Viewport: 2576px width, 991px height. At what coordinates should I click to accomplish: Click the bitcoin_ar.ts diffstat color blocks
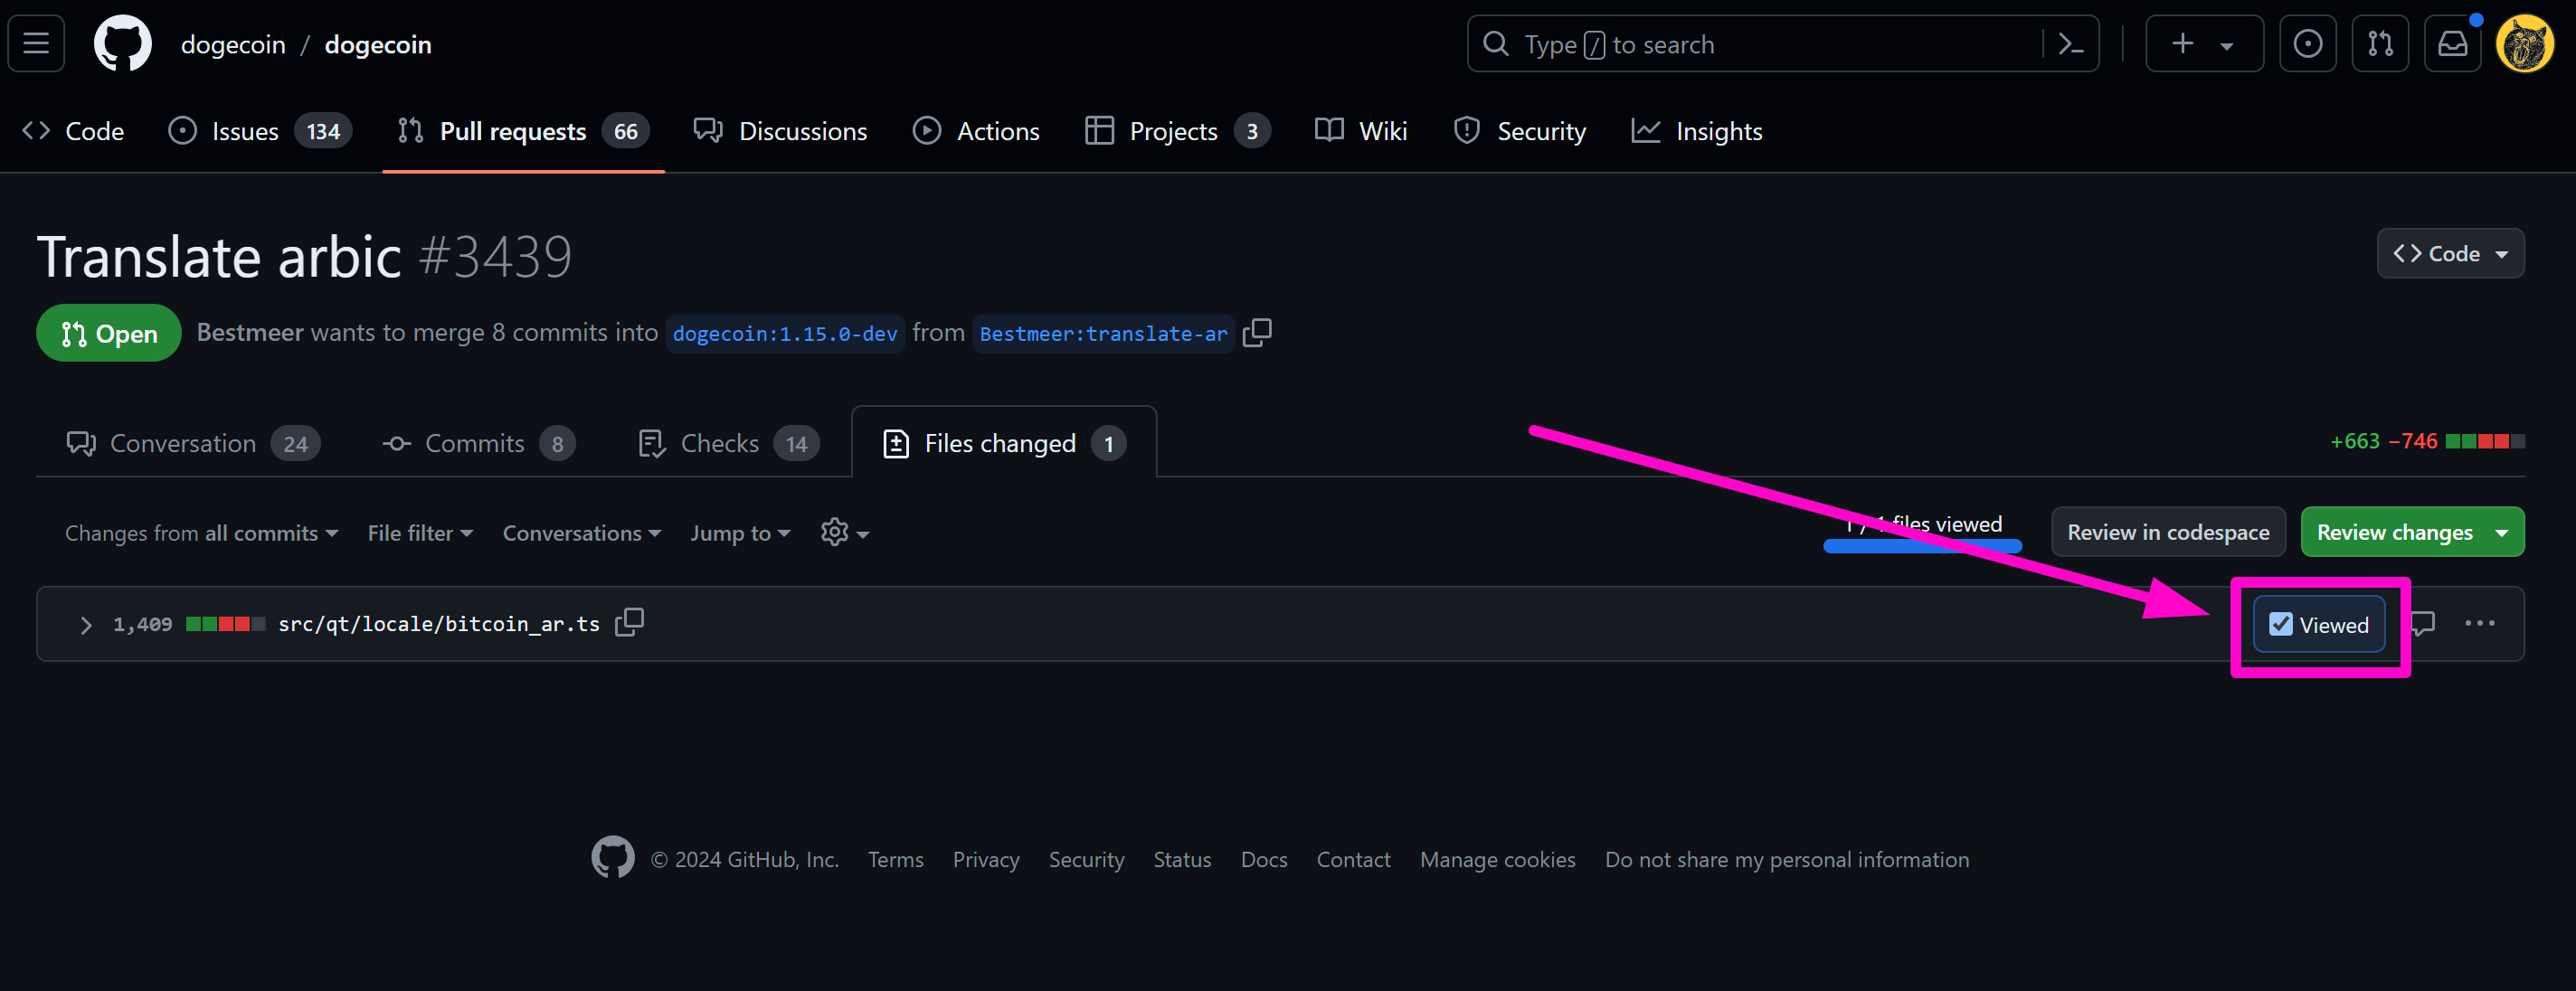point(226,624)
